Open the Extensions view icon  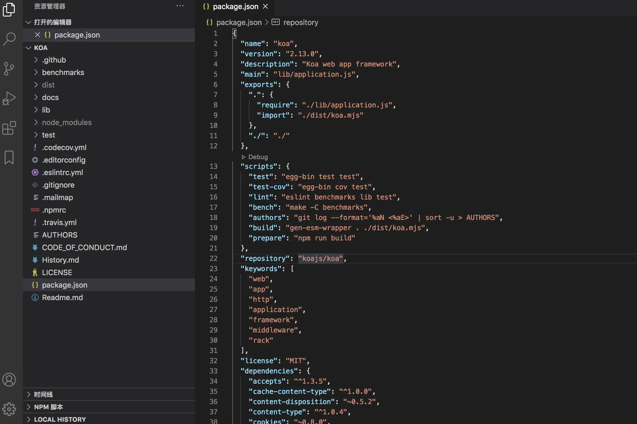9,128
